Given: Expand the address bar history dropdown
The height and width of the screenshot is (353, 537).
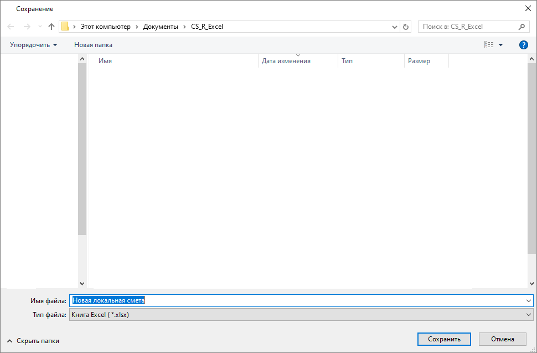Looking at the screenshot, I should pos(395,27).
